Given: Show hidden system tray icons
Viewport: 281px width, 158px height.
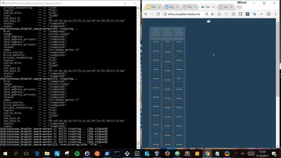Looking at the screenshot, I should pos(236,154).
